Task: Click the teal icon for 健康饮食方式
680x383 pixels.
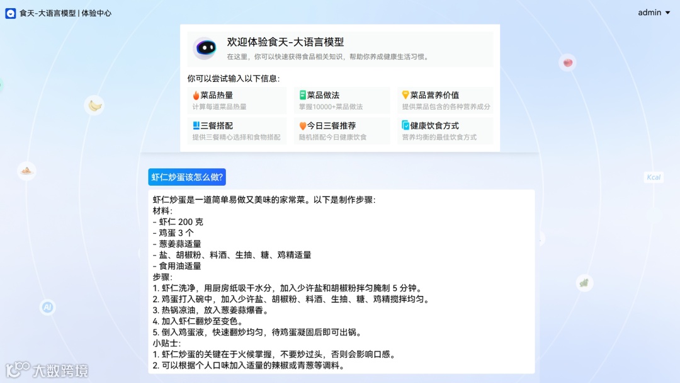Action: tap(405, 125)
